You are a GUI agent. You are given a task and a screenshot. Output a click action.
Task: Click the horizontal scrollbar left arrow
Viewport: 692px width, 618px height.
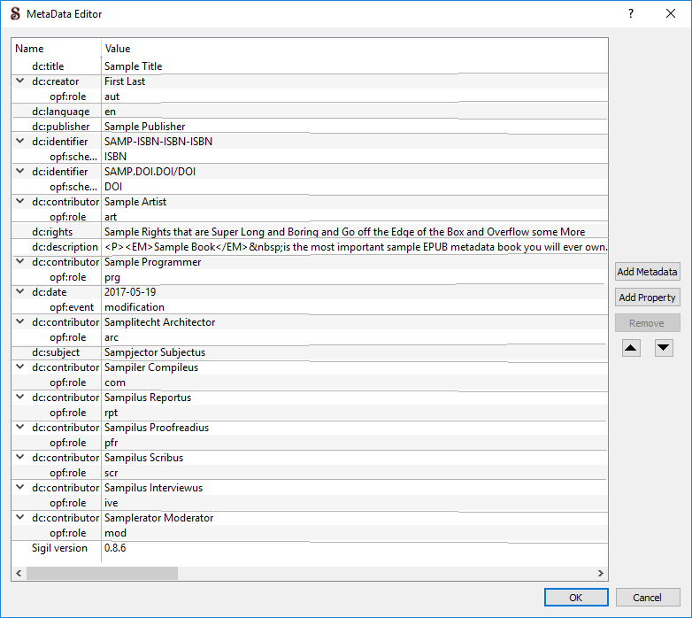point(19,574)
